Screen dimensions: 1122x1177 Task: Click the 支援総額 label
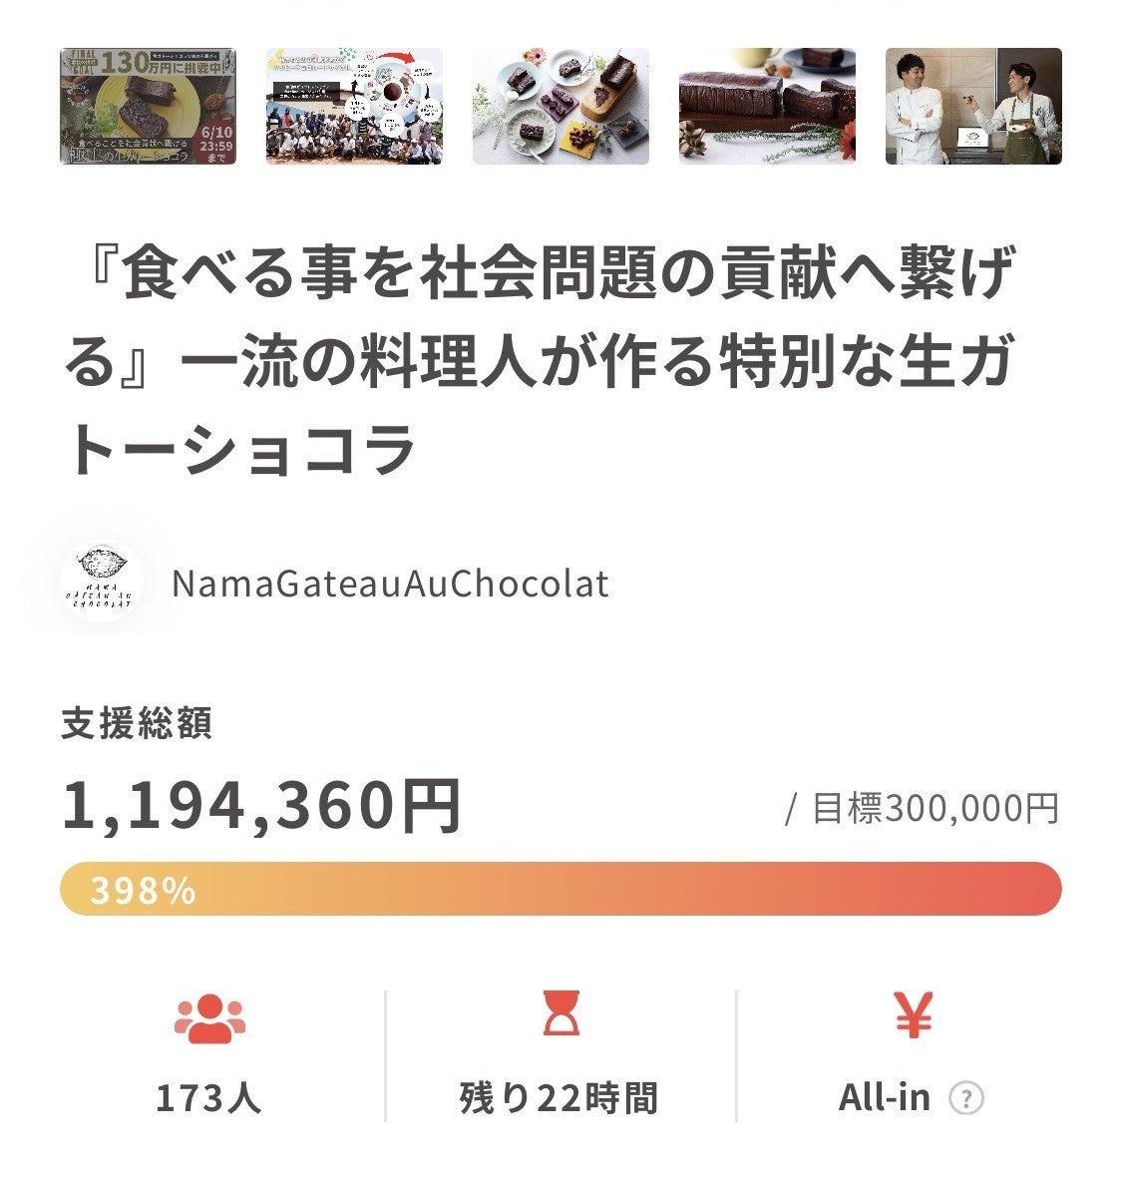pos(137,724)
